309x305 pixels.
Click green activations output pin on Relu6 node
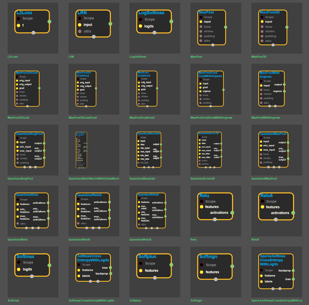tap(293, 213)
